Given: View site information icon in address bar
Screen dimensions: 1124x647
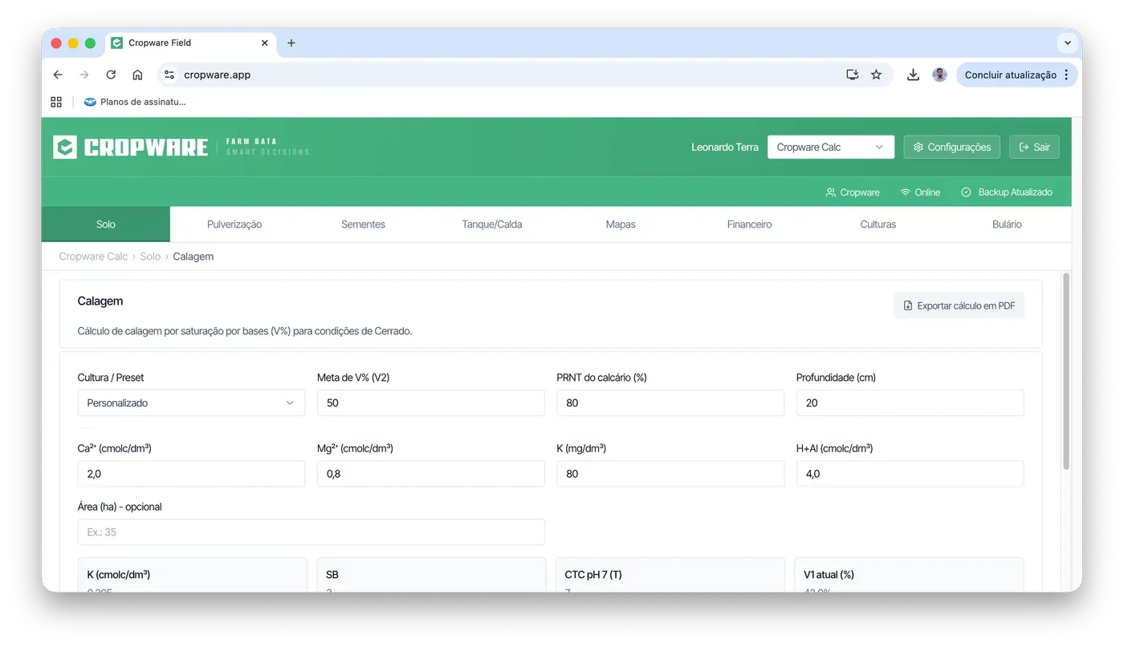Looking at the screenshot, I should [169, 75].
